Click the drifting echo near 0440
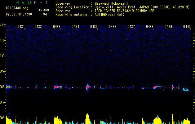This screenshot has height=124, width=195. tap(186, 89)
